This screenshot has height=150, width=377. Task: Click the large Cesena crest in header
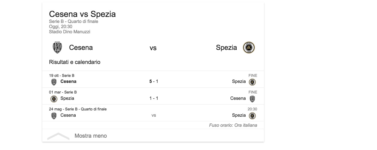(x=57, y=48)
